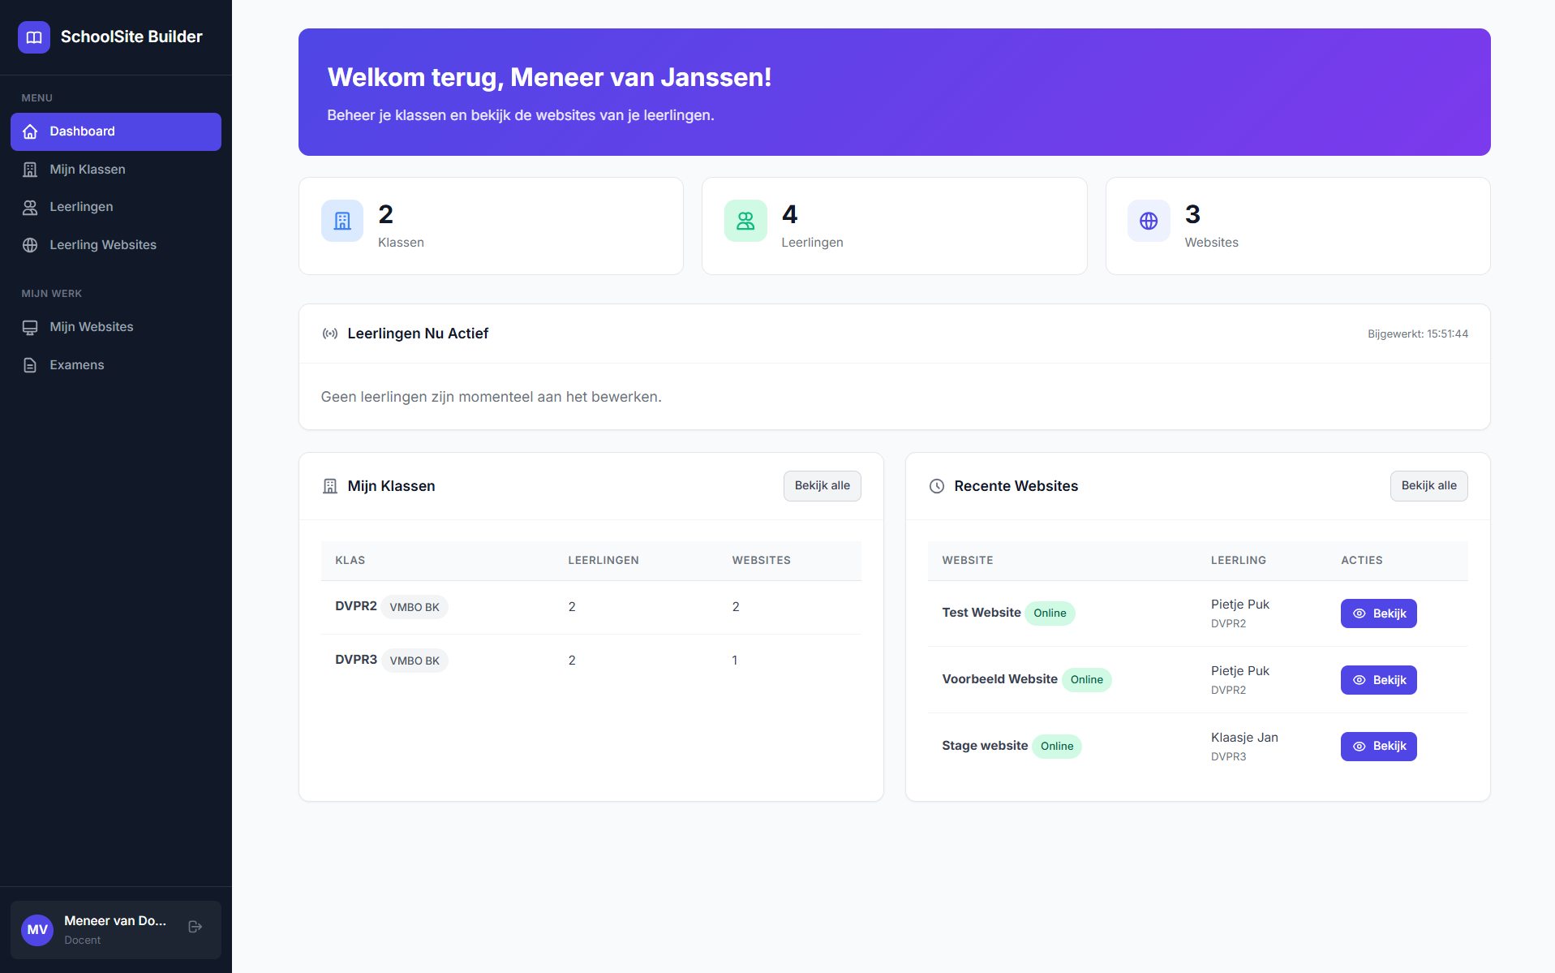The height and width of the screenshot is (973, 1555).
Task: Open the Examens section
Action: [77, 365]
